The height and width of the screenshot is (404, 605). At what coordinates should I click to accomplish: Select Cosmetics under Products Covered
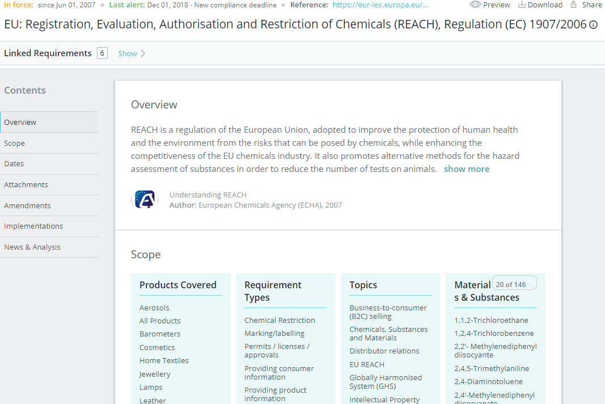pos(157,347)
